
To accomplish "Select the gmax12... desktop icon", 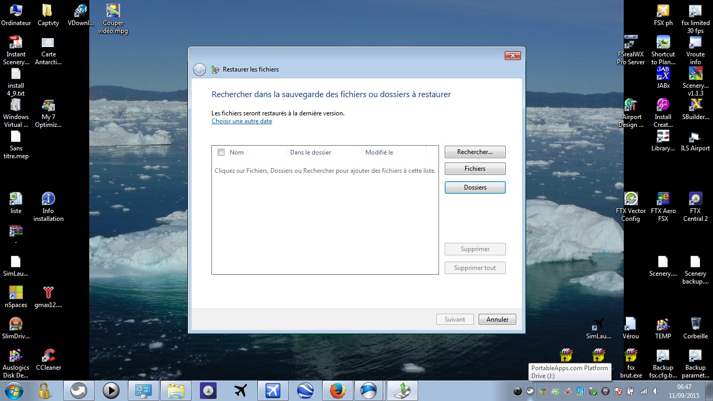I will (x=48, y=297).
